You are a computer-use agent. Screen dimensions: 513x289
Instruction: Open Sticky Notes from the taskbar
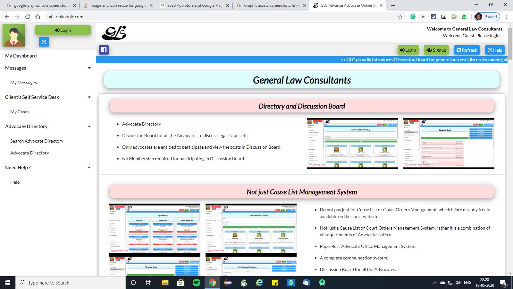coord(275,283)
